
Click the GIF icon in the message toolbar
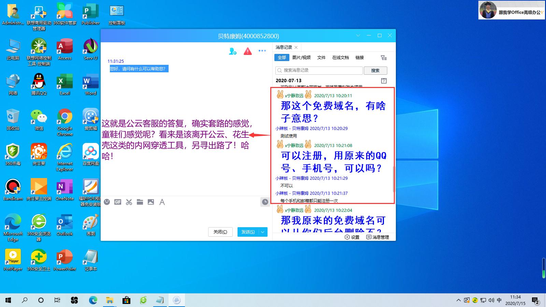118,202
